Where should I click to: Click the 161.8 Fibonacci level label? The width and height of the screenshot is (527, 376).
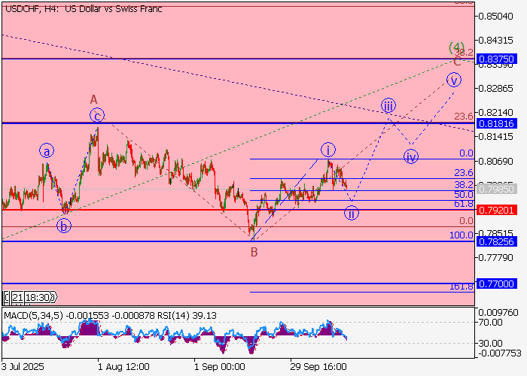click(462, 287)
